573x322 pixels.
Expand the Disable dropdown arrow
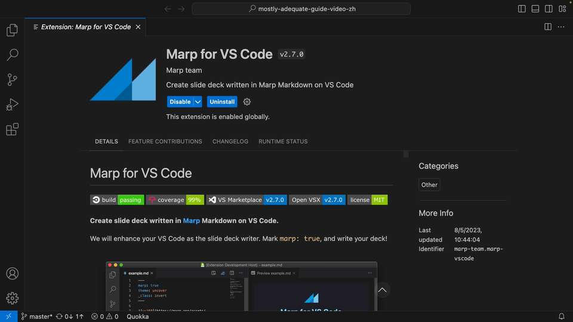coord(198,102)
